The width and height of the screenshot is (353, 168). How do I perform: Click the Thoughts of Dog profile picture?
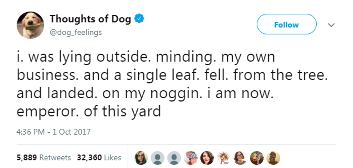pos(29,25)
